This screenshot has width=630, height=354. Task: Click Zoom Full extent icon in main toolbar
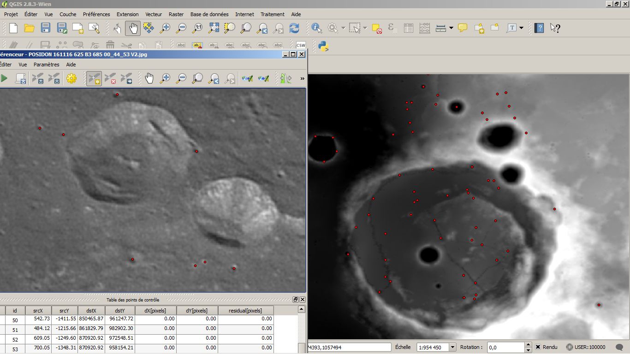pos(214,28)
